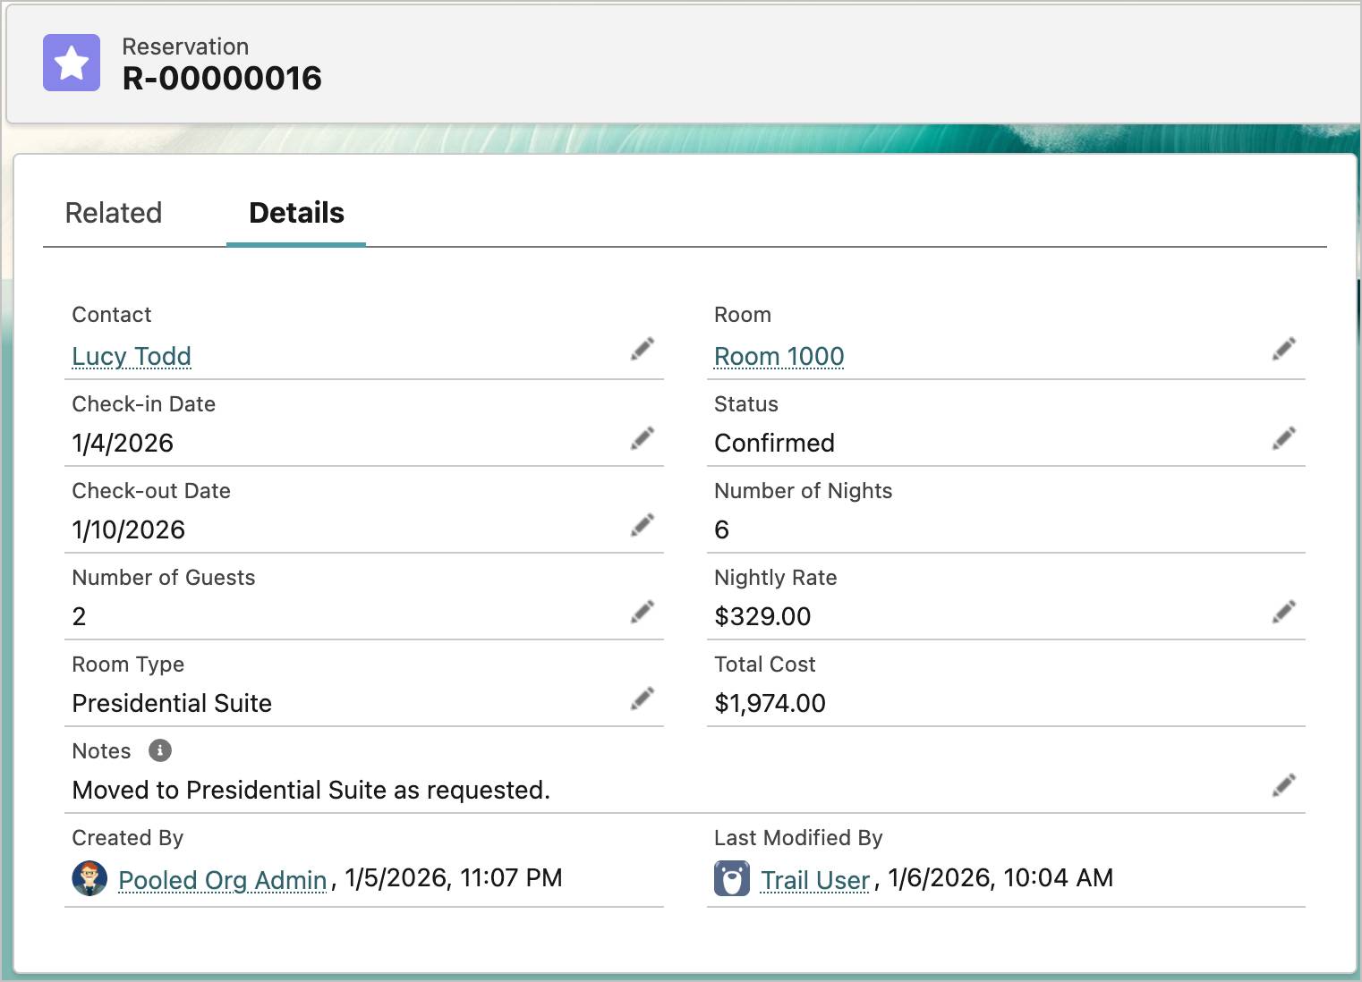1362x982 pixels.
Task: Edit Status field pencil icon
Action: click(x=1284, y=438)
